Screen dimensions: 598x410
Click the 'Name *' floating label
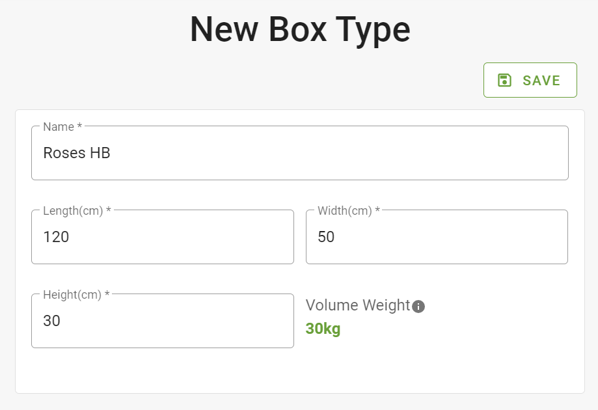[62, 127]
